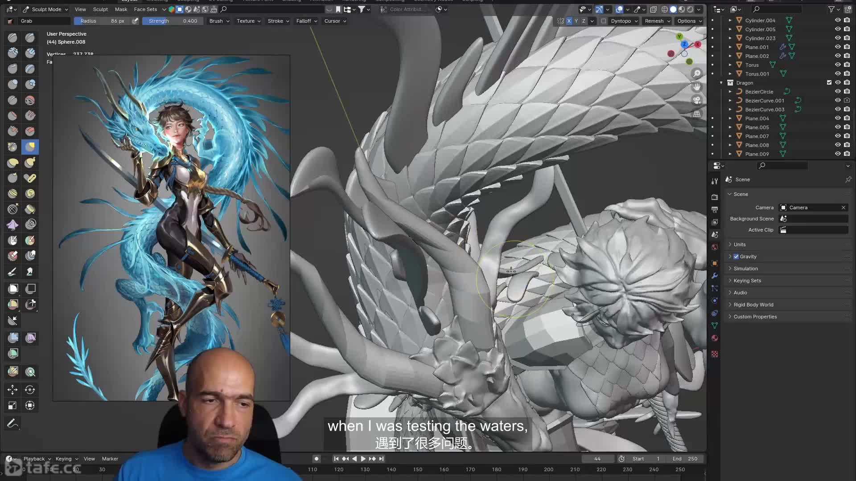Click the Remesh button
Viewport: 856px width, 481px height.
tap(657, 21)
